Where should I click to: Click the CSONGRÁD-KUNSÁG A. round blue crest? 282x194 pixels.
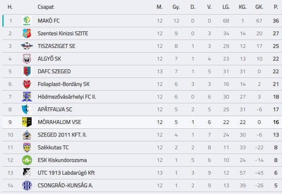pos(27,186)
